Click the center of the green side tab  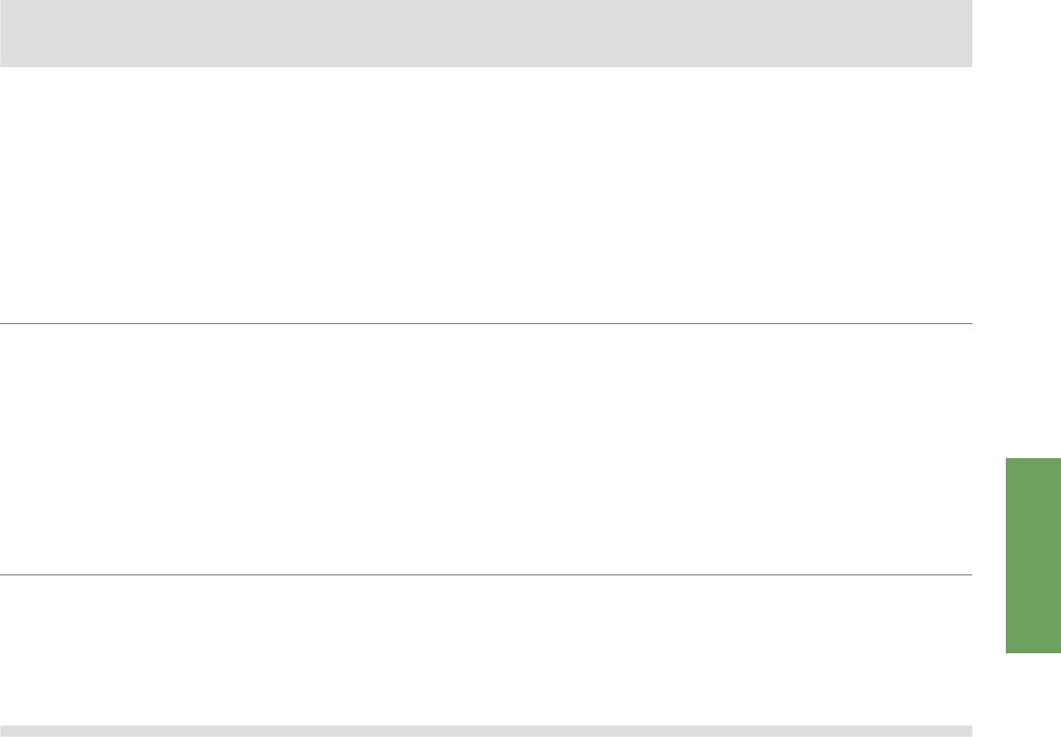click(x=1033, y=556)
